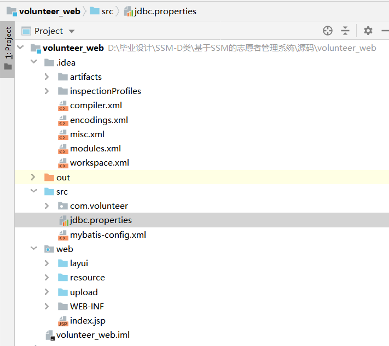Expand the WEB-INF folder

(47, 307)
